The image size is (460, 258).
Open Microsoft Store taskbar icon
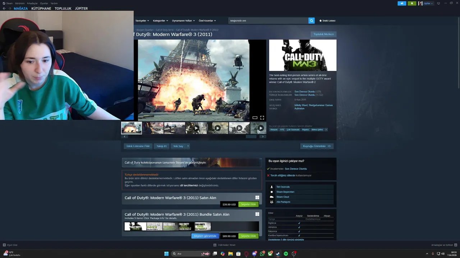point(238,254)
